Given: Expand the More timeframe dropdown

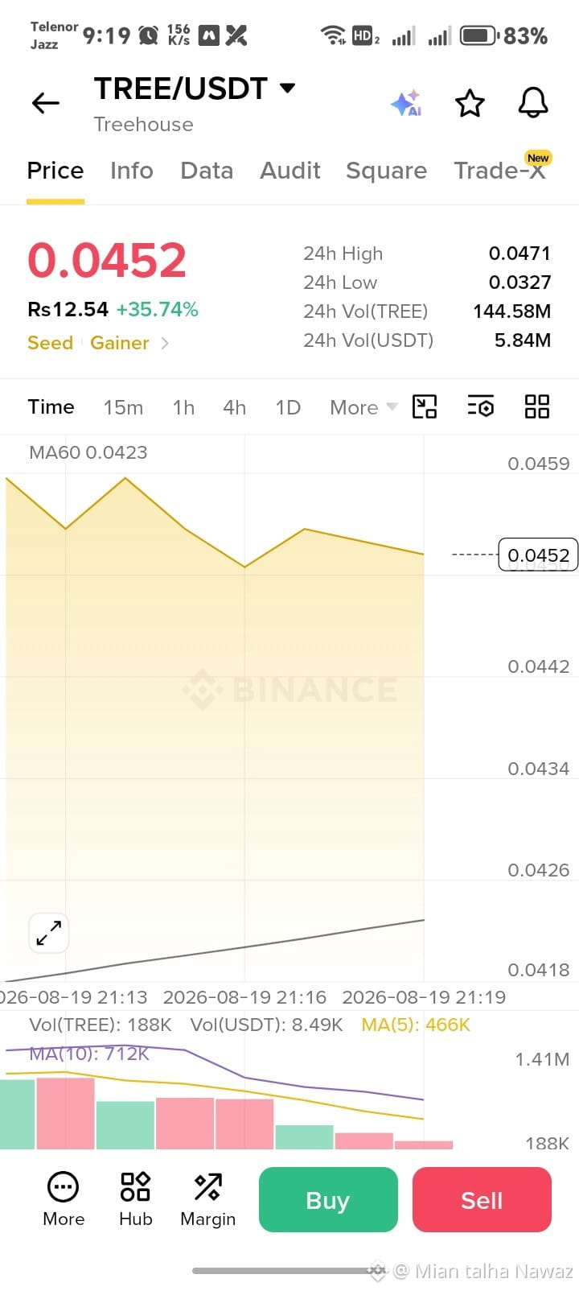Looking at the screenshot, I should click(x=363, y=407).
